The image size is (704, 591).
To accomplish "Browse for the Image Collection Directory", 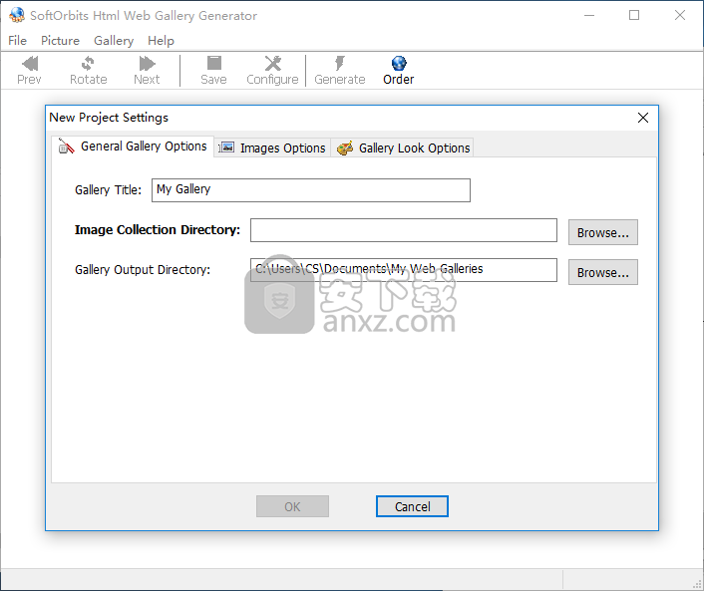I will (x=603, y=232).
